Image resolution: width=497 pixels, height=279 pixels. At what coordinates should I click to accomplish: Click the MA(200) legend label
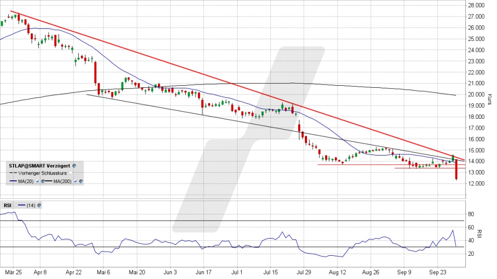click(63, 181)
